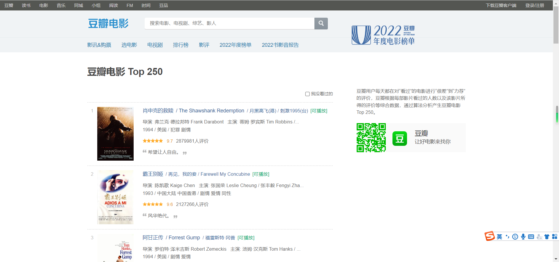Click the page vertical scrollbar thumb

point(556,25)
